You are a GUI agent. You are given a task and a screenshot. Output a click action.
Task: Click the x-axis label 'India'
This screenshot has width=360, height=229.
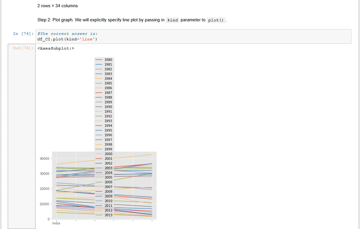pyautogui.click(x=56, y=223)
